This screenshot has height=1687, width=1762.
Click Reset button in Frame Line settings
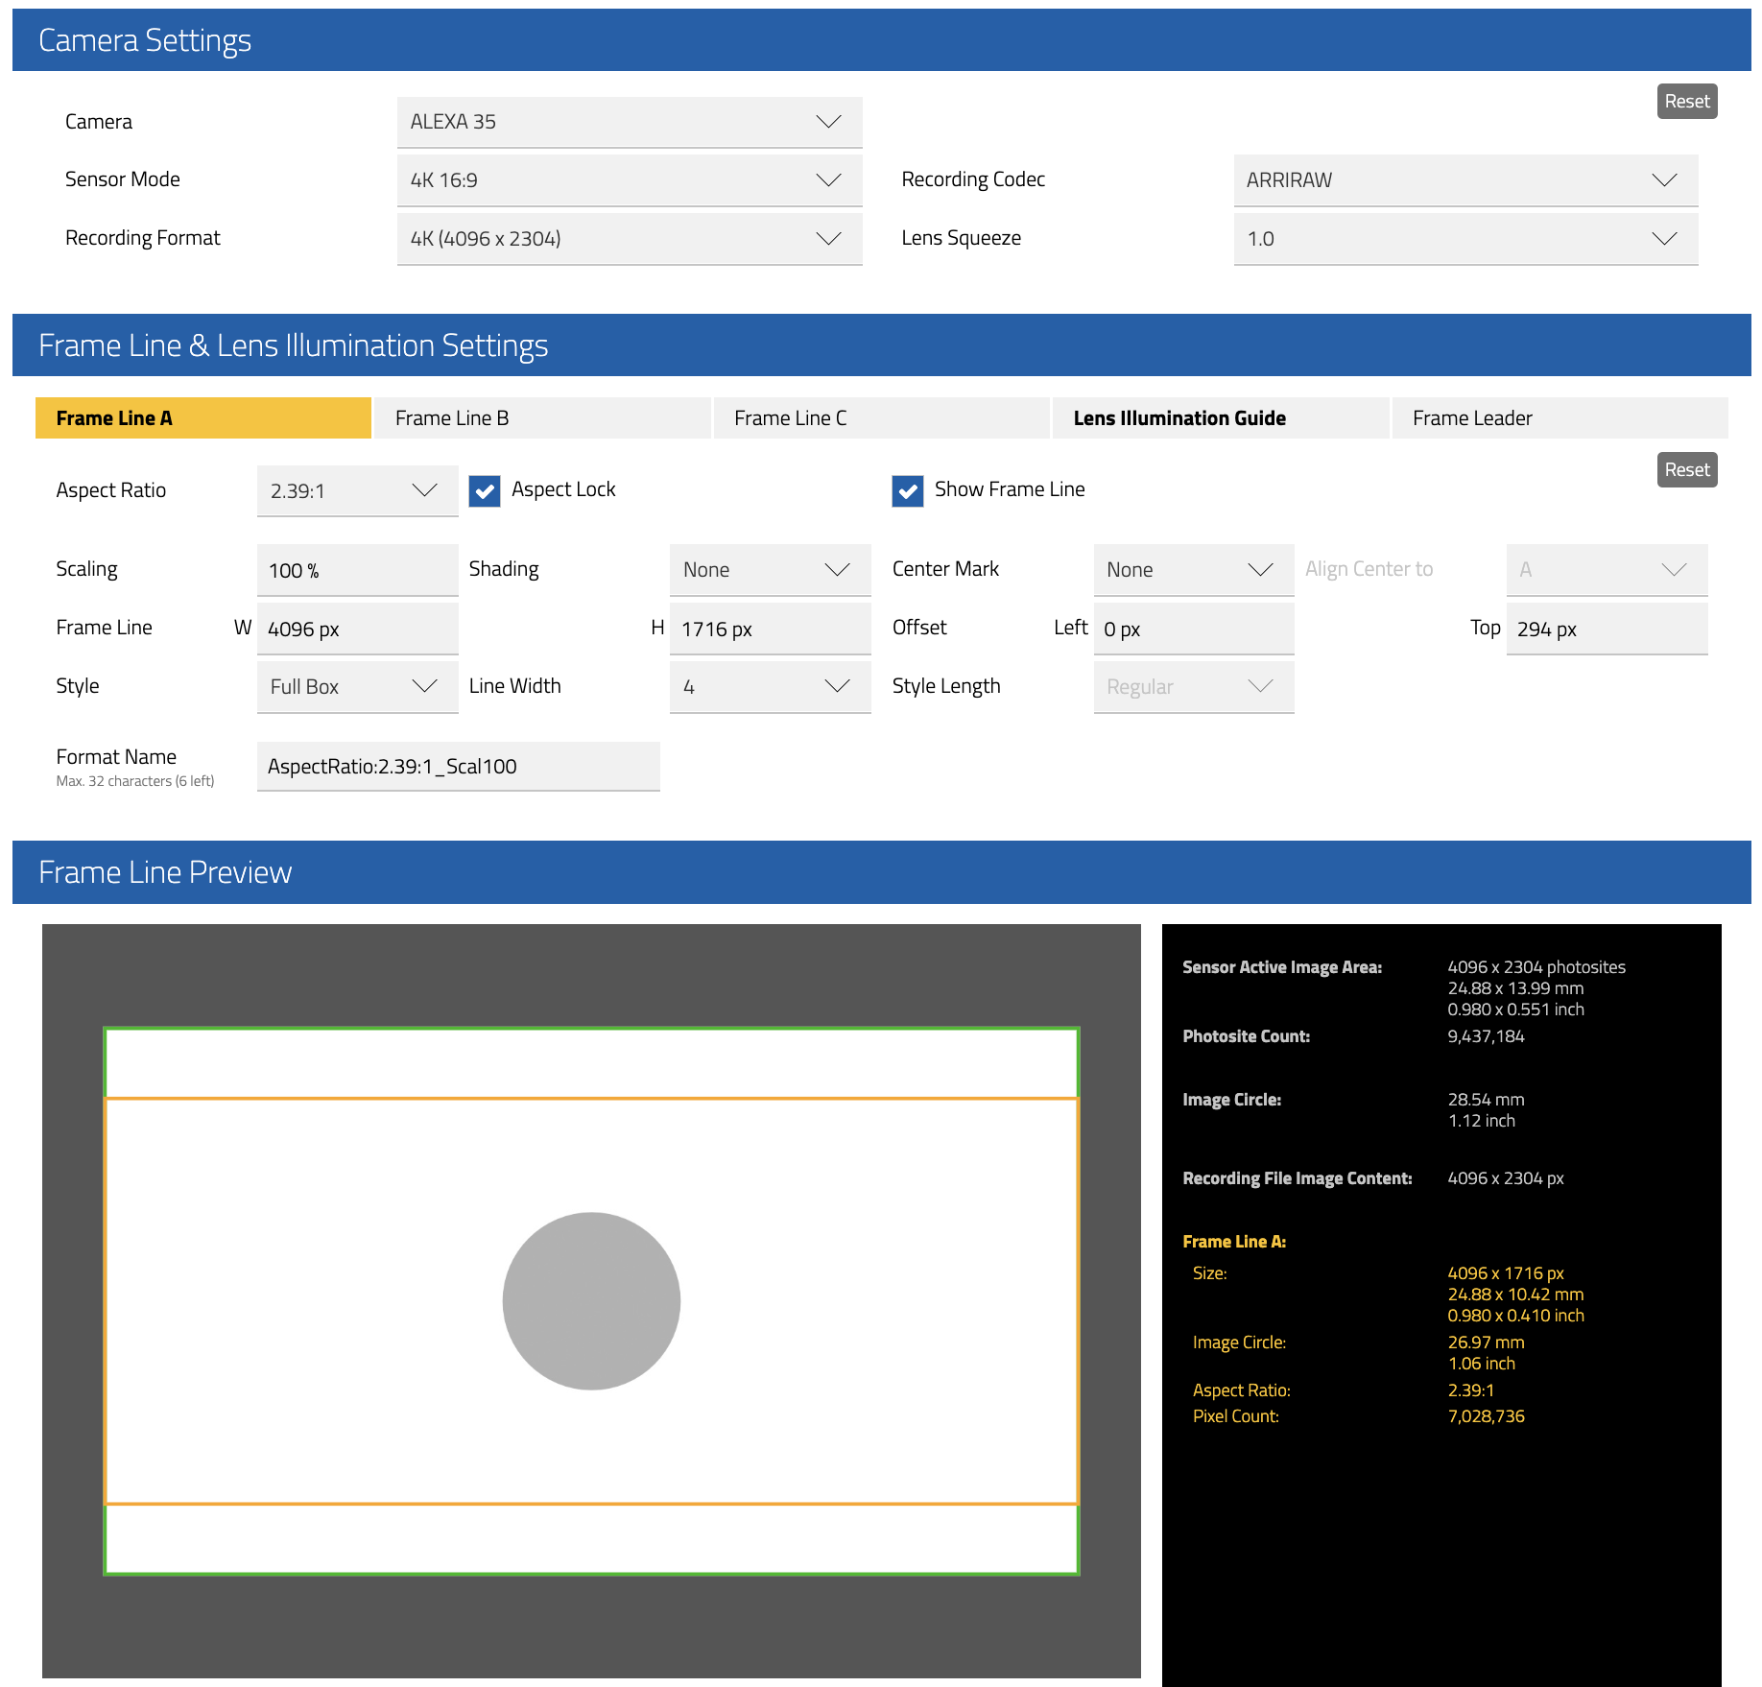[1686, 470]
